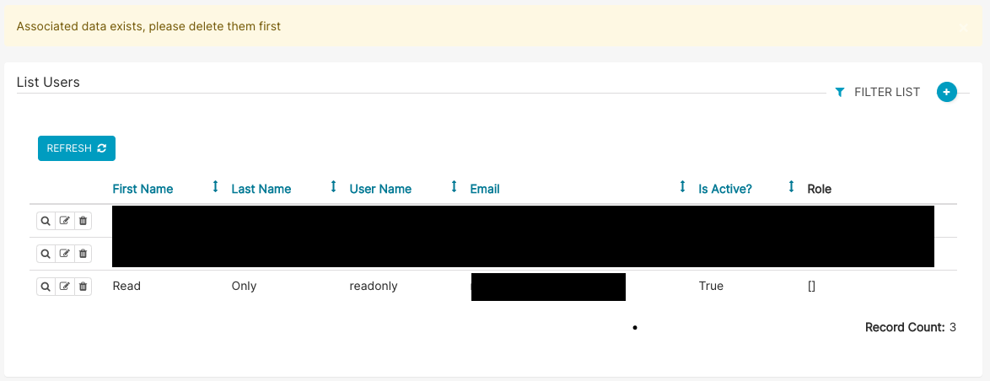The image size is (990, 381).
Task: Sort by Last Name column
Action: coord(261,189)
